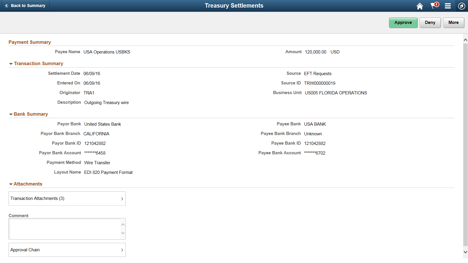Click the chevron on Approval Chain row
Viewport: 468px width, 263px height.
[x=122, y=250]
